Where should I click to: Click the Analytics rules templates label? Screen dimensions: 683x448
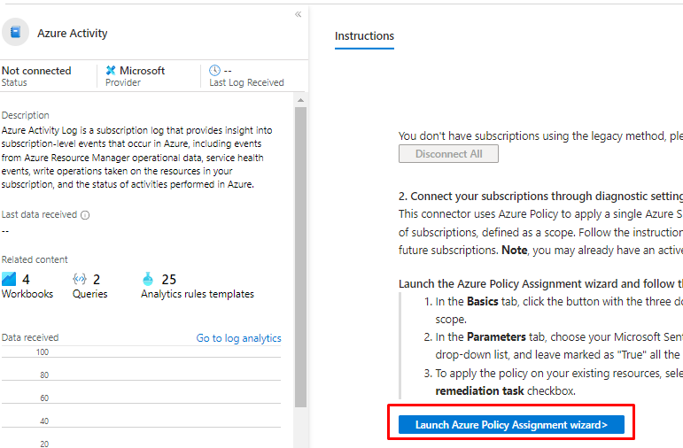[x=197, y=294]
